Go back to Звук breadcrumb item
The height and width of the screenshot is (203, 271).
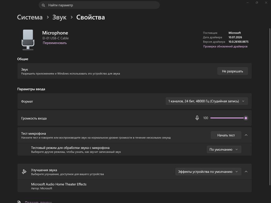pos(59,17)
